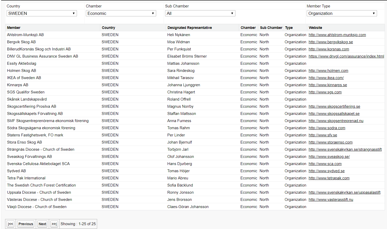This screenshot has height=229, width=387.
Task: Visit the sveaskog.se link
Action: click(329, 157)
